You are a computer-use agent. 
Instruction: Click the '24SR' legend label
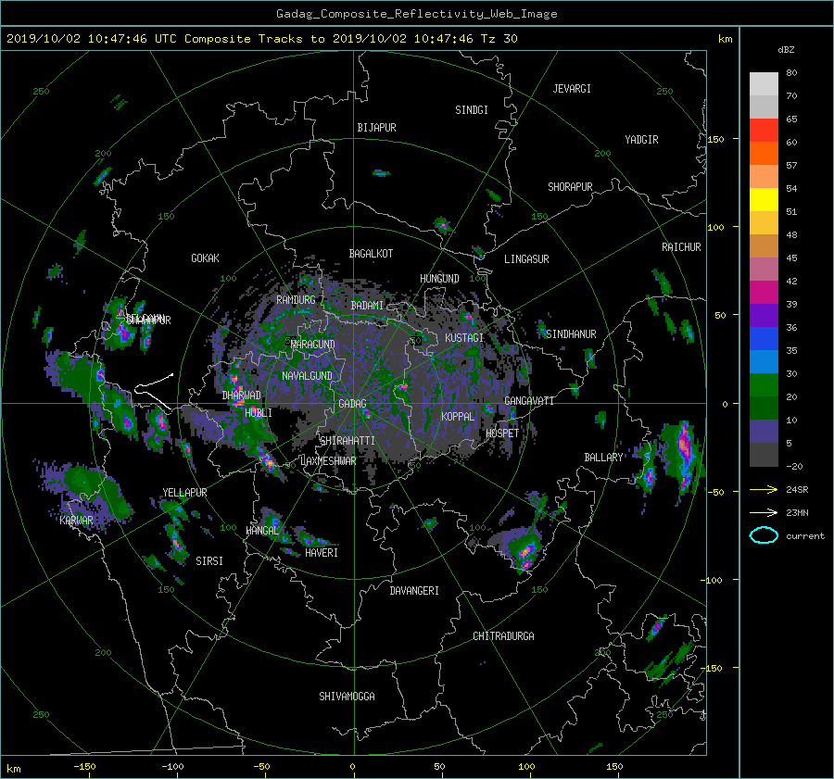(x=797, y=489)
